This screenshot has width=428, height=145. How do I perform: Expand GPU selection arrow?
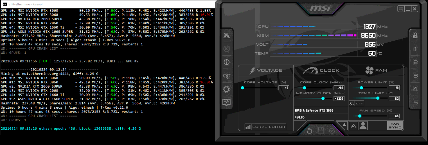[x=344, y=125]
